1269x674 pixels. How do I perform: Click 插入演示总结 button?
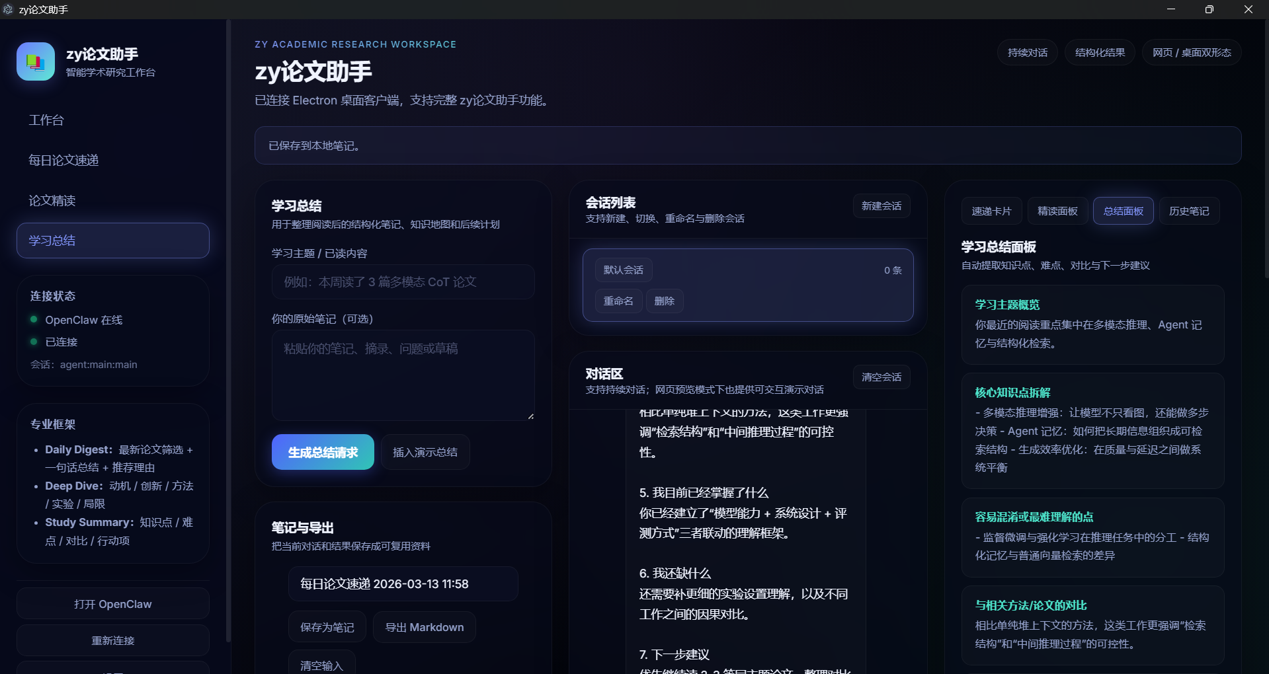point(425,452)
